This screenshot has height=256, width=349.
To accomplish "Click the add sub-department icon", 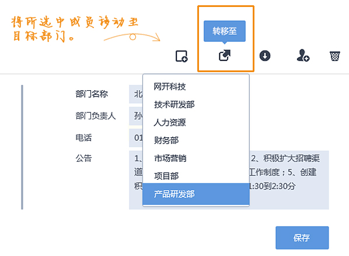I will click(x=182, y=56).
